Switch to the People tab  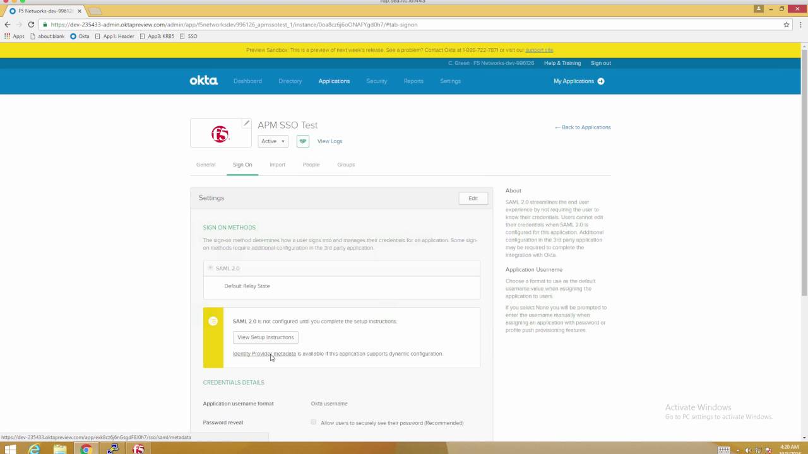[311, 165]
